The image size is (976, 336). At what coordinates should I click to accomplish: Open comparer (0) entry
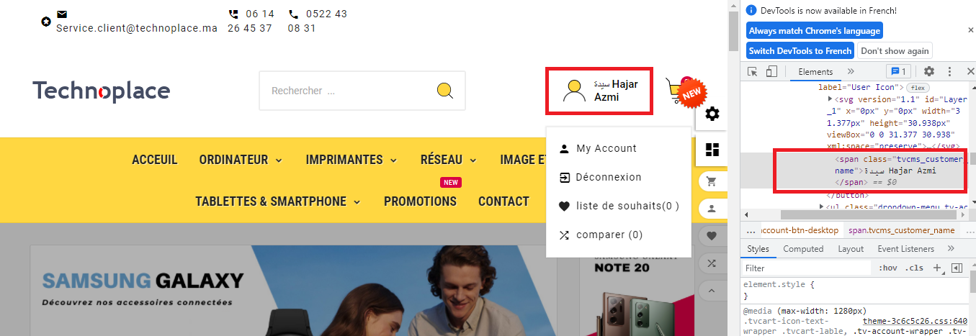(601, 235)
